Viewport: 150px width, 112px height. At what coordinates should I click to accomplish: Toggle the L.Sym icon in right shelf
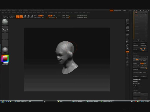click(x=127, y=38)
